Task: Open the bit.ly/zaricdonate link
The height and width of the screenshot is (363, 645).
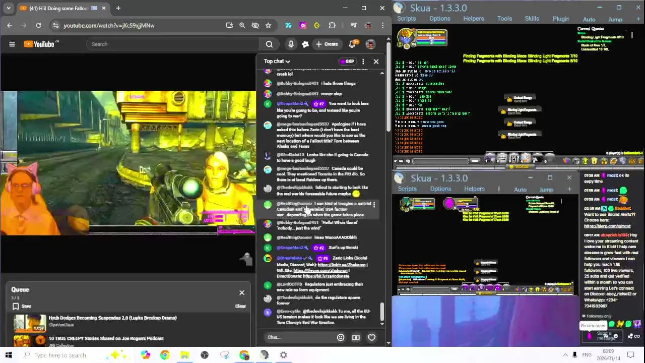Action: (326, 276)
